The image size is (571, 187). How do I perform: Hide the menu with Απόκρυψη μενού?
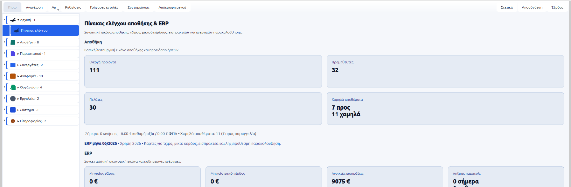click(x=172, y=7)
